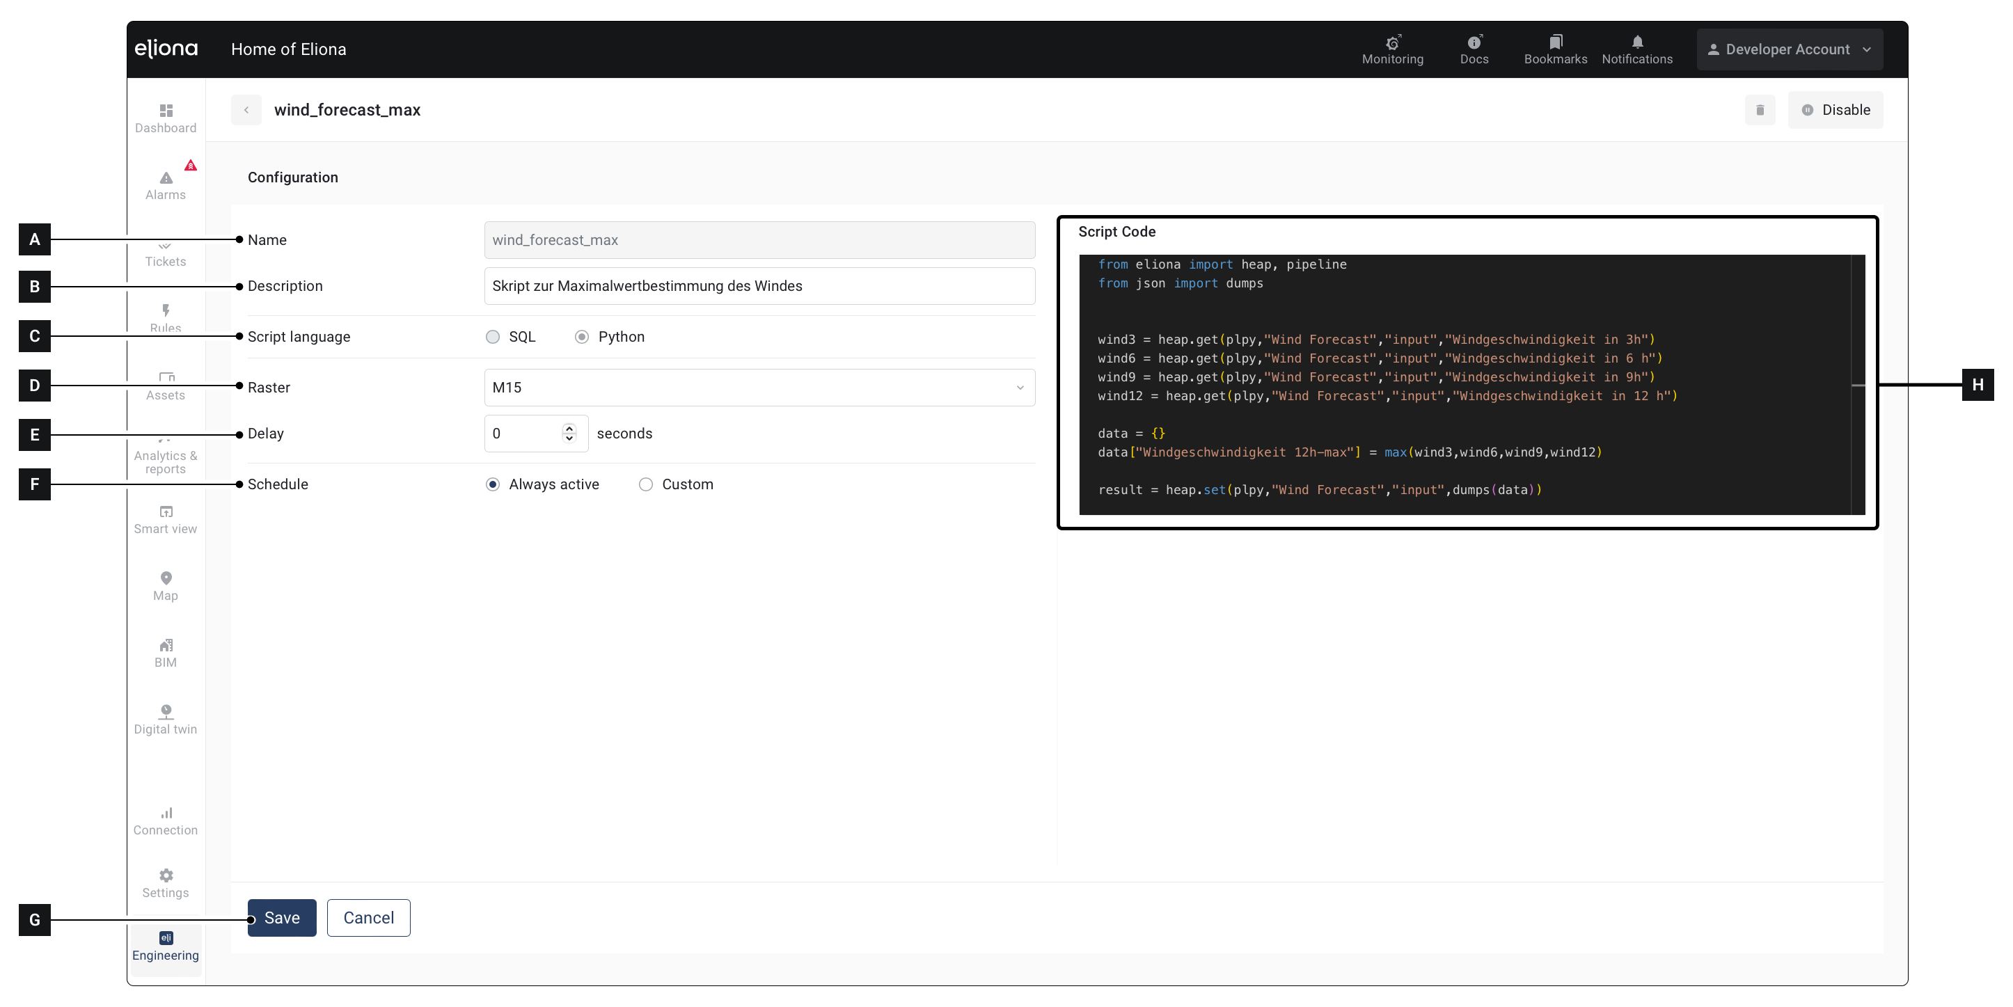Open Alarms in the sidebar
2013x1007 pixels.
[166, 185]
